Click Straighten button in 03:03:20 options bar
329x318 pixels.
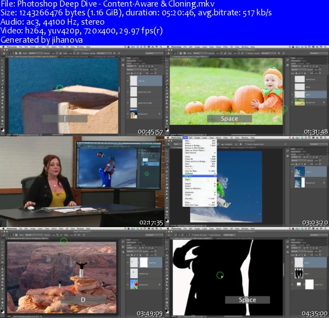[x=226, y=144]
